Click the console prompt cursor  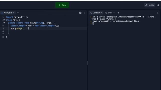(x=93, y=23)
